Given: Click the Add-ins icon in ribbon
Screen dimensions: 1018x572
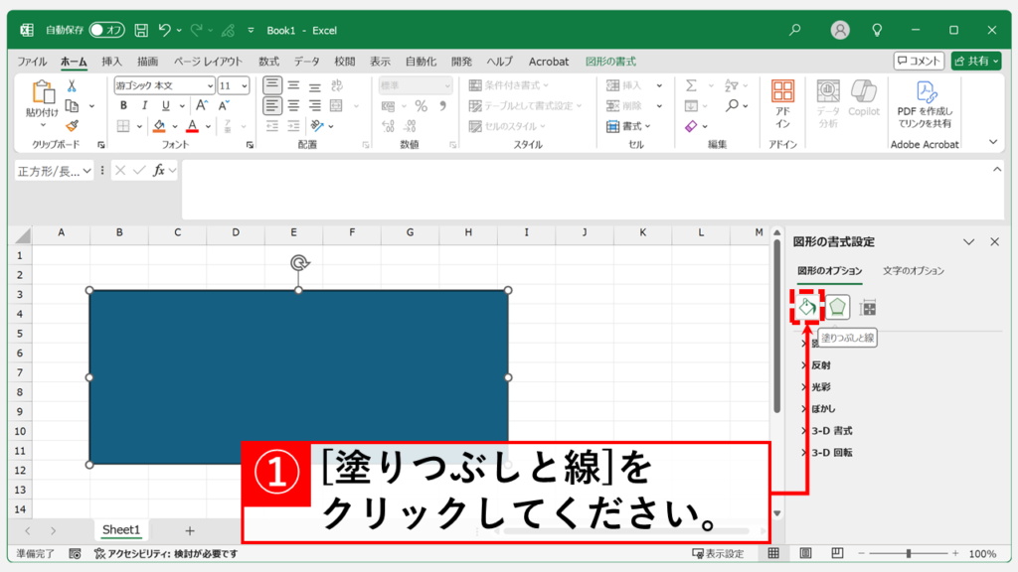Looking at the screenshot, I should click(782, 103).
